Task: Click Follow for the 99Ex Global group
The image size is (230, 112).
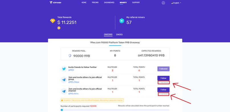Action: pos(163,78)
